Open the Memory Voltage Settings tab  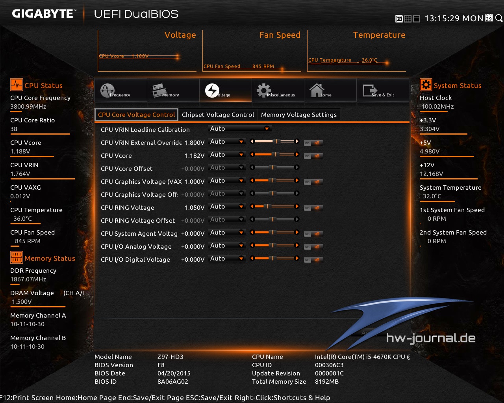coord(299,115)
